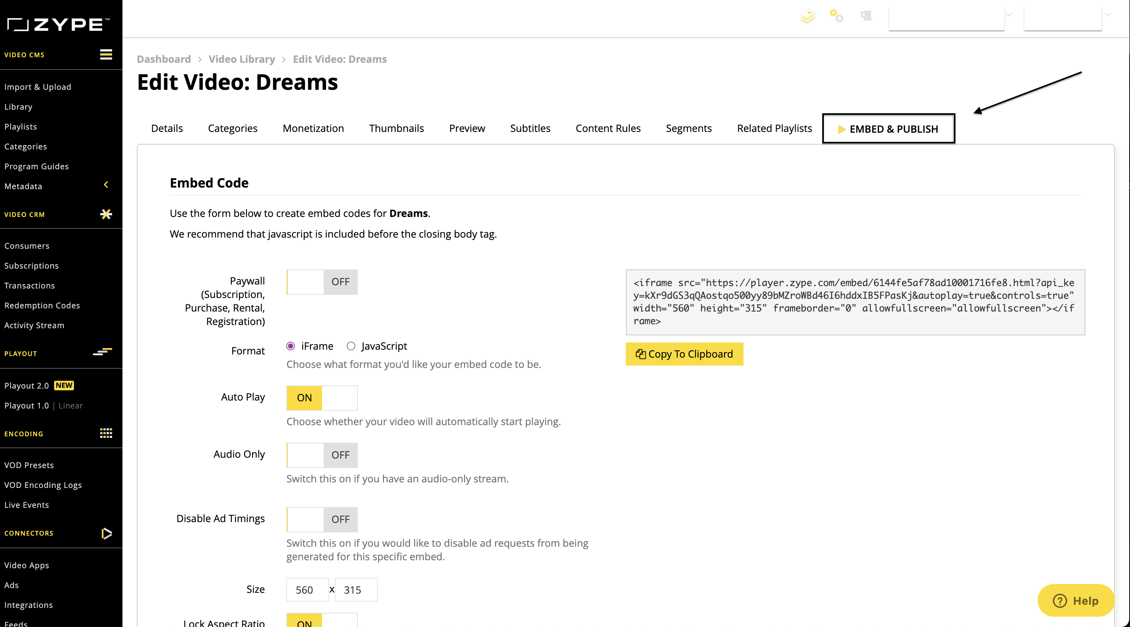Open Import & Upload in sidebar
The width and height of the screenshot is (1130, 627).
[x=38, y=87]
